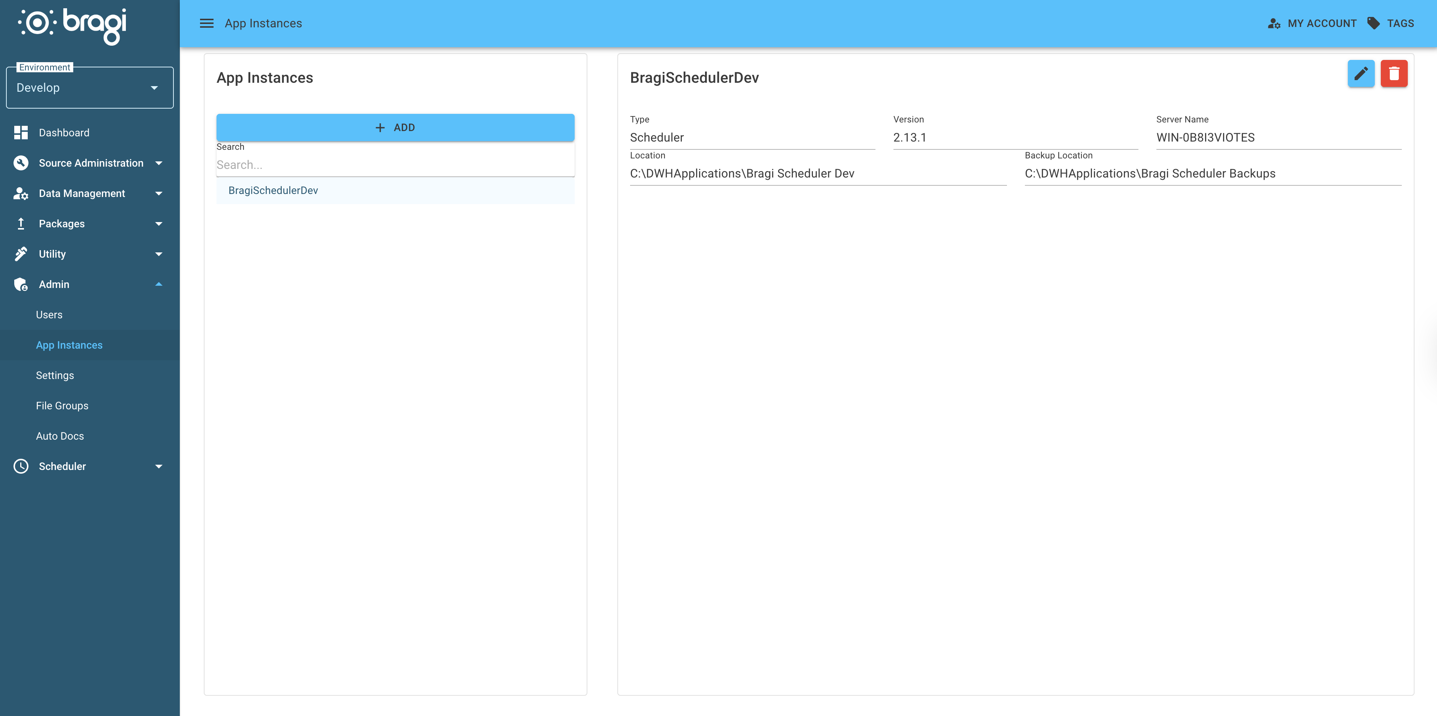Click the Search input field

pos(395,165)
